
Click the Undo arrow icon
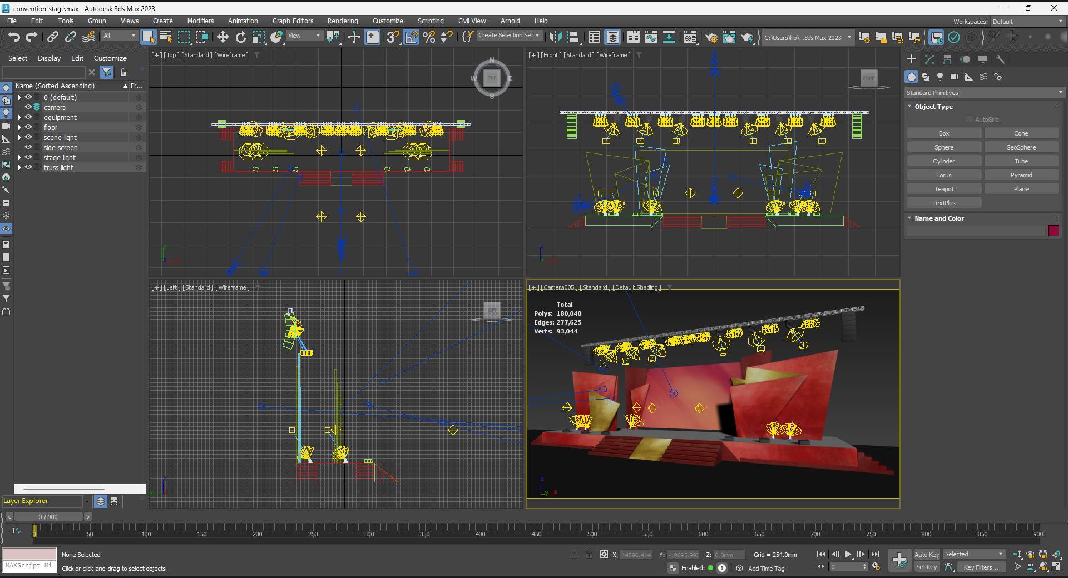pyautogui.click(x=14, y=37)
